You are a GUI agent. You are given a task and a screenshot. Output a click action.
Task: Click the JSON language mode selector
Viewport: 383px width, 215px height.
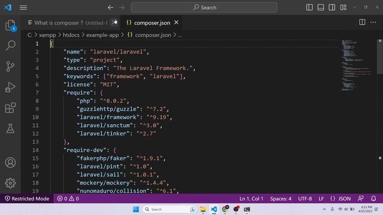(341, 199)
